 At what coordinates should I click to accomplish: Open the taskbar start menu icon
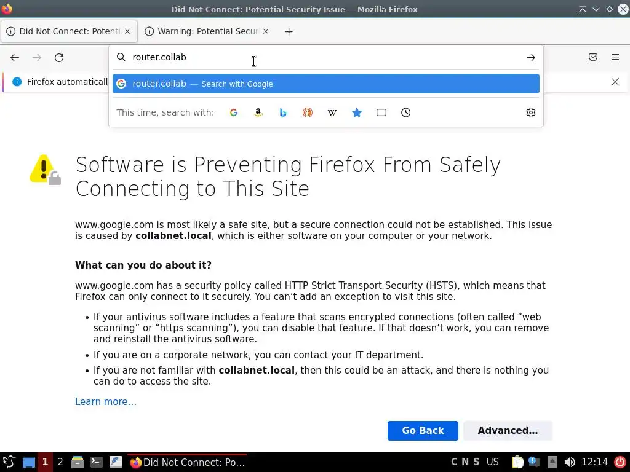(x=9, y=462)
